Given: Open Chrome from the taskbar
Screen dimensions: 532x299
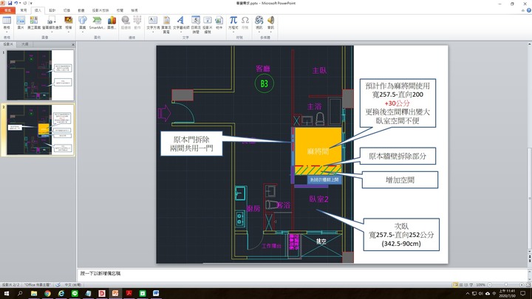Looking at the screenshot, I should pyautogui.click(x=47, y=294).
